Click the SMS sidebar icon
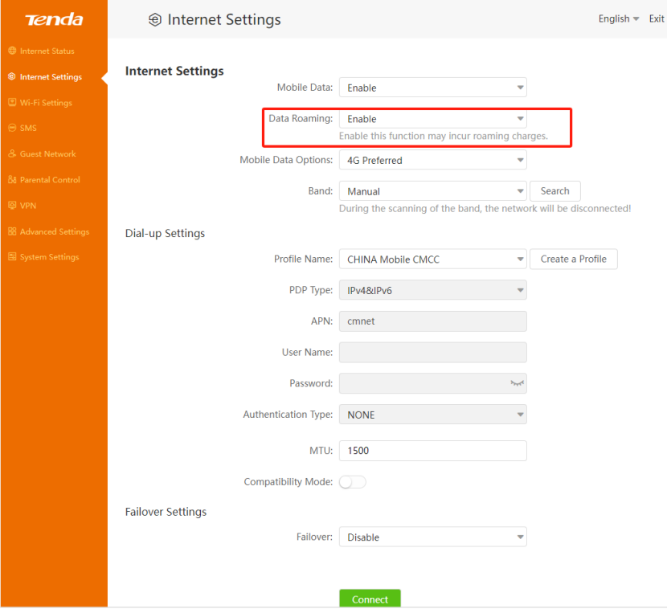667x609 pixels. [x=12, y=129]
